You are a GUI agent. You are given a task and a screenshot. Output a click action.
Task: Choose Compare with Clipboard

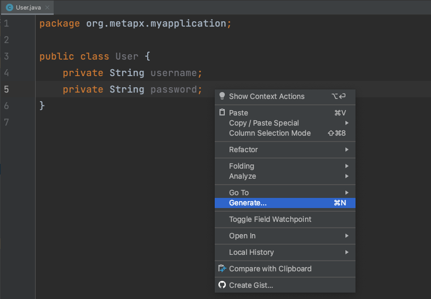(x=285, y=269)
